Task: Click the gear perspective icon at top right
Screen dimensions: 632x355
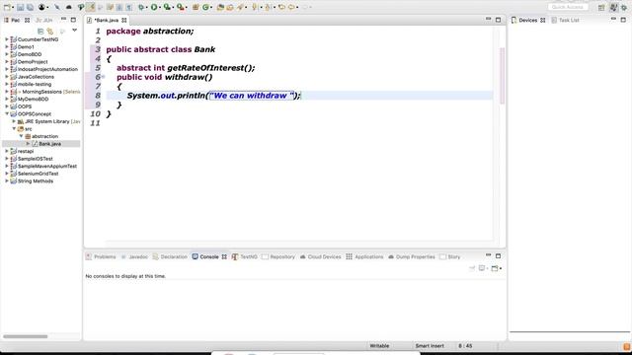Action: coord(624,7)
